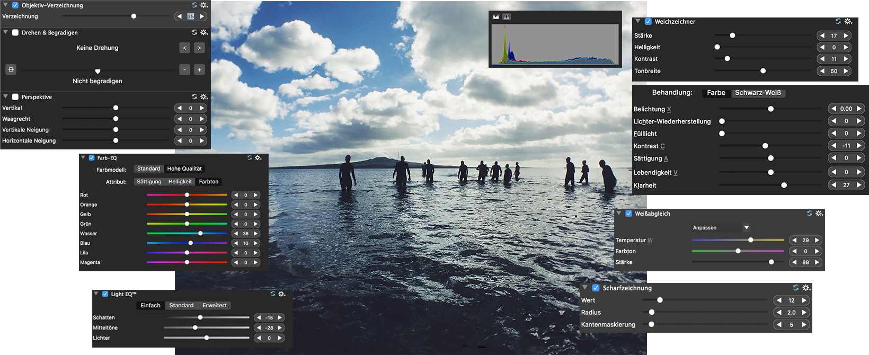Open the Anpassen white balance dropdown
The height and width of the screenshot is (355, 869).
(x=721, y=228)
